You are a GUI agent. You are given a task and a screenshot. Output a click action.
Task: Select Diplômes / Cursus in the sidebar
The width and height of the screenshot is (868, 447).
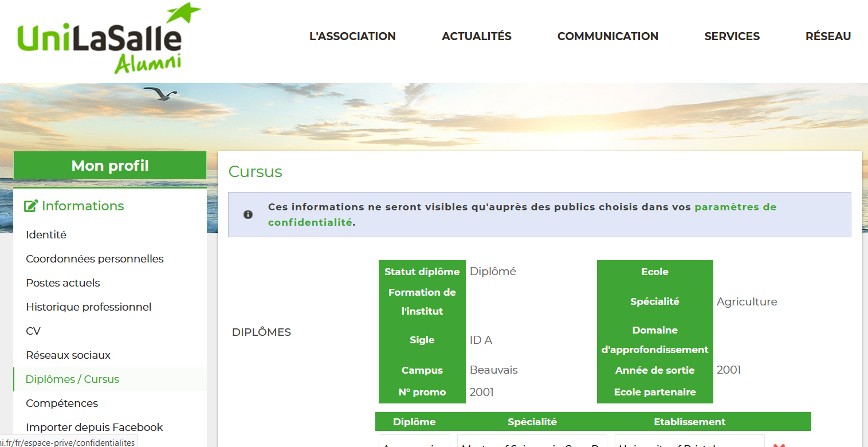(x=72, y=379)
